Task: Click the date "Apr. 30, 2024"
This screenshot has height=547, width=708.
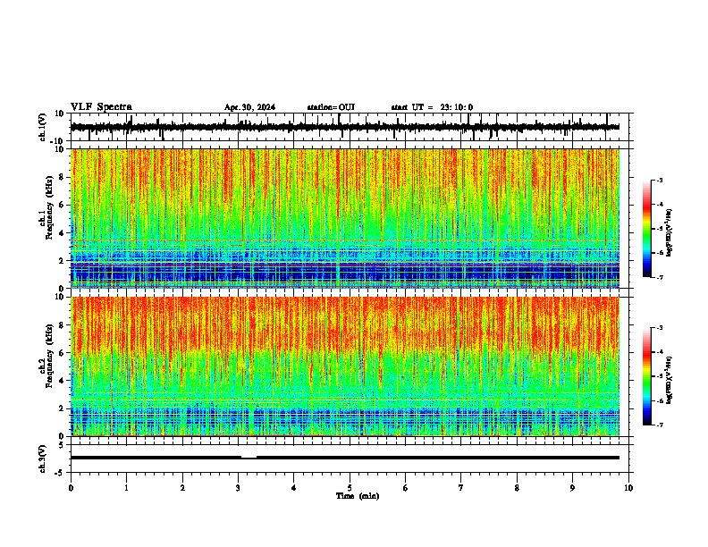Action: pyautogui.click(x=249, y=107)
